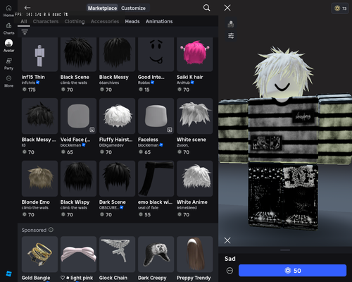Screen dimensions: 352x282
Task: Open the Void Face item thumbnail
Action: click(x=78, y=116)
